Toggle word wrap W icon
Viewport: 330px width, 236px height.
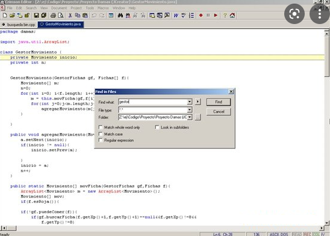(176, 16)
